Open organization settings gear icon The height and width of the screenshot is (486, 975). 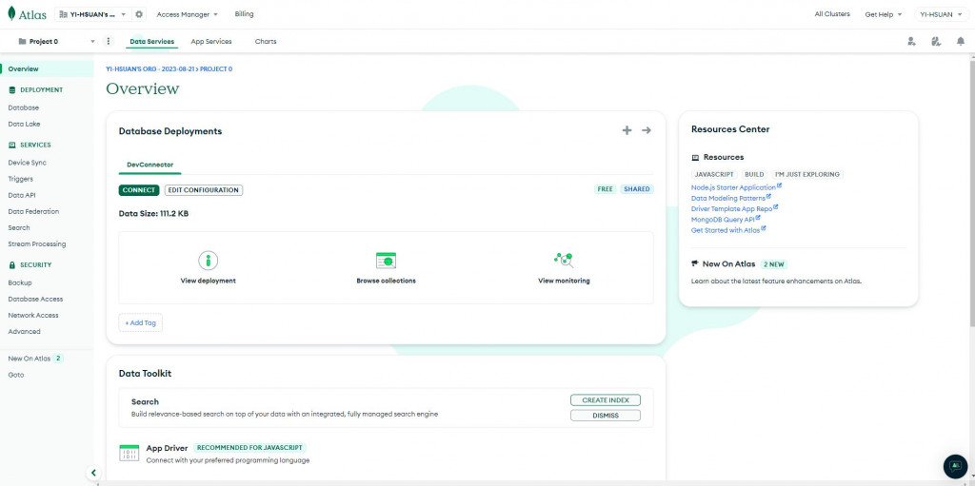point(139,14)
